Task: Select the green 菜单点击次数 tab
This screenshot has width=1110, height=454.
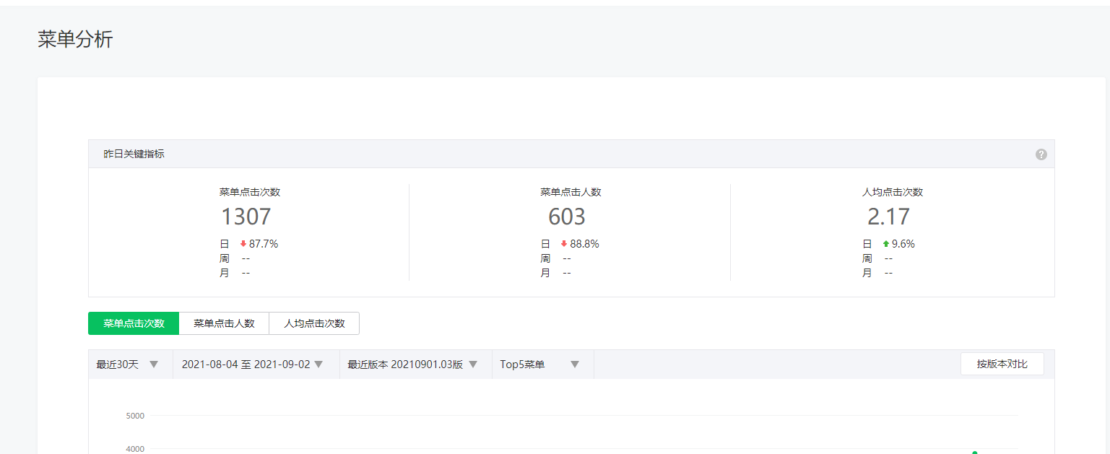Action: tap(134, 323)
